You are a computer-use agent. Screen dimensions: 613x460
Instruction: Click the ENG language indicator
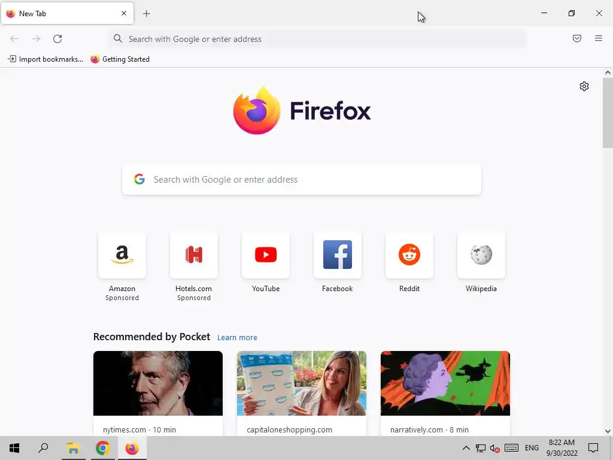532,448
